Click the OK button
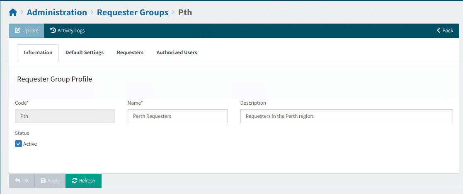 (22, 181)
